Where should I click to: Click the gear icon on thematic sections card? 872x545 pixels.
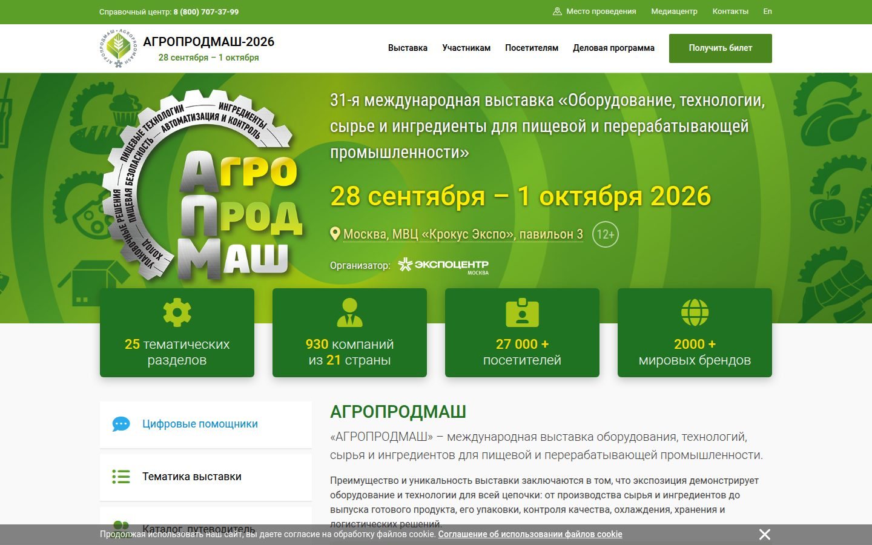pos(177,312)
